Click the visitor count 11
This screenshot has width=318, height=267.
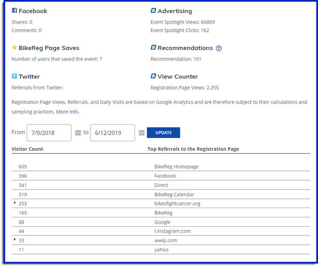[x=21, y=250]
